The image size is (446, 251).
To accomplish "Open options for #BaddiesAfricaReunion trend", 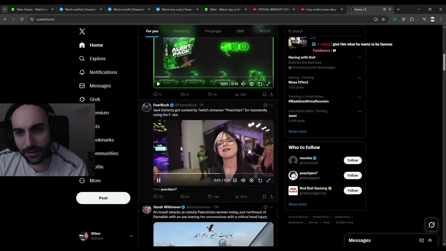I will click(360, 97).
